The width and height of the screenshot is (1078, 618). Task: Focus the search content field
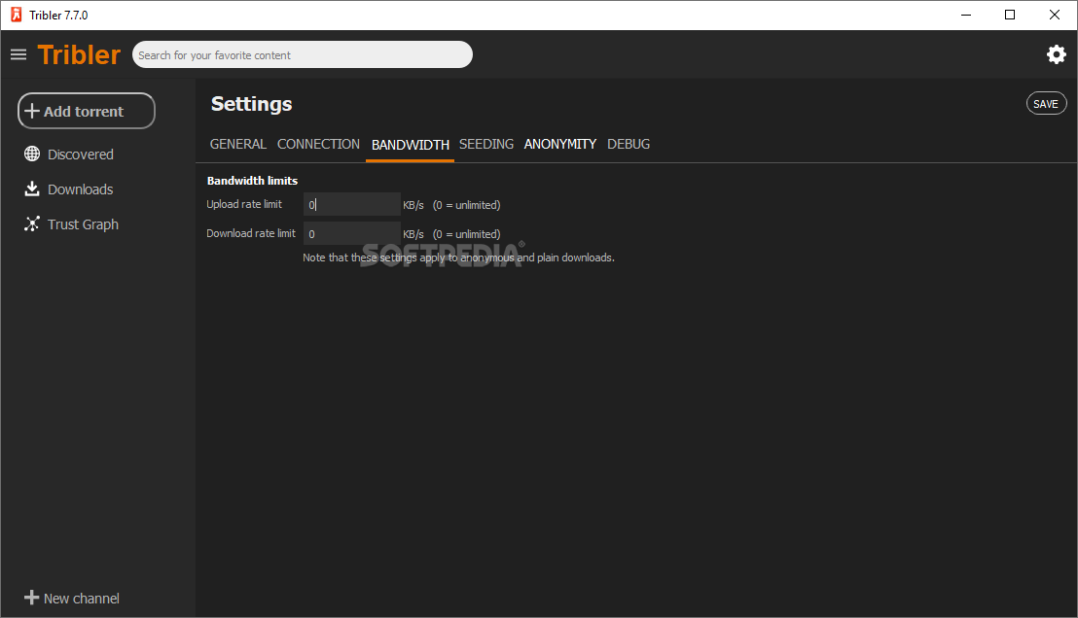coord(302,55)
